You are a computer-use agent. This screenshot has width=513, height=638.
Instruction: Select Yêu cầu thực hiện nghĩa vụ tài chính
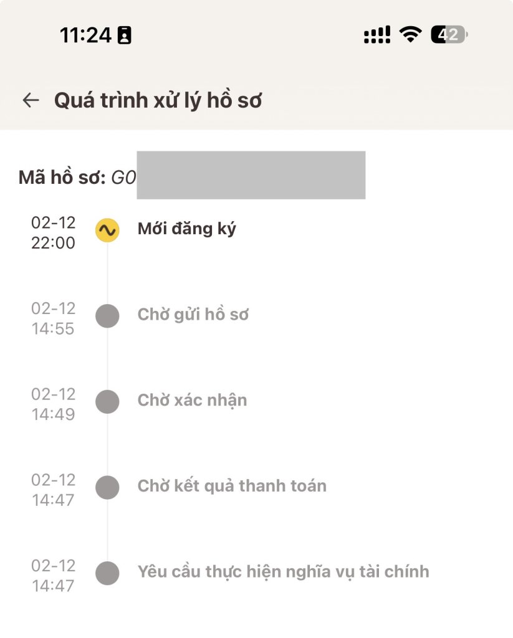pos(283,571)
